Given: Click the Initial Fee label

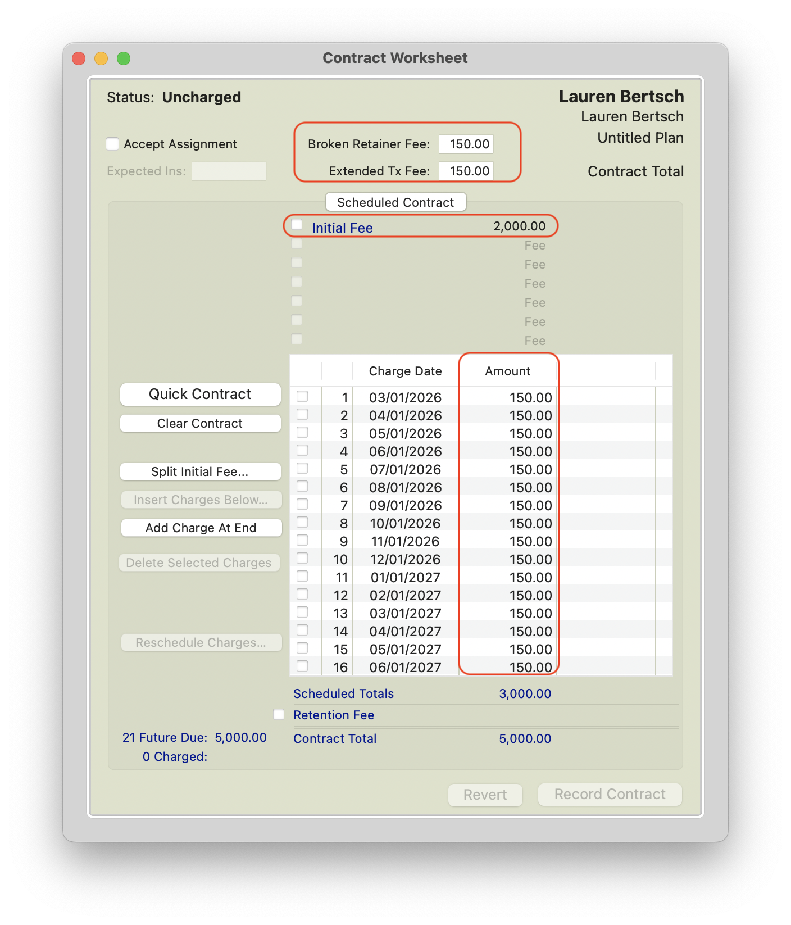Looking at the screenshot, I should (x=343, y=228).
